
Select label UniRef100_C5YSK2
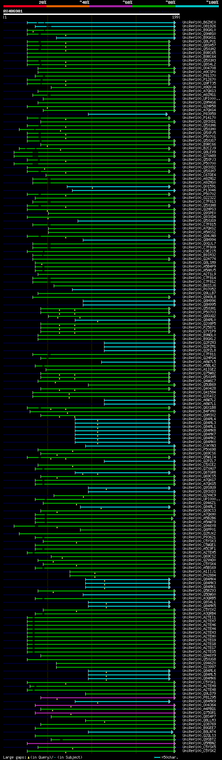point(199,751)
